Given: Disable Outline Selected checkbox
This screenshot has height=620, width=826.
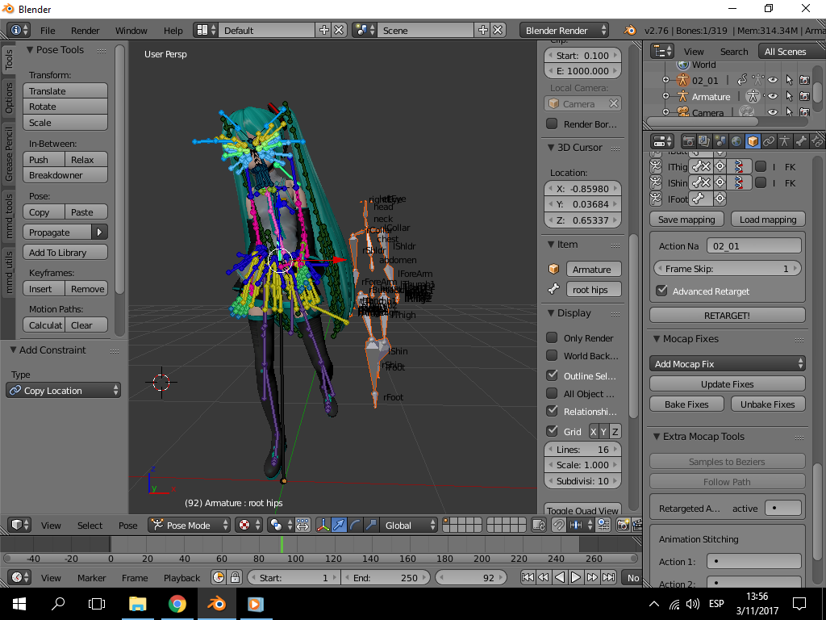Looking at the screenshot, I should tap(552, 375).
